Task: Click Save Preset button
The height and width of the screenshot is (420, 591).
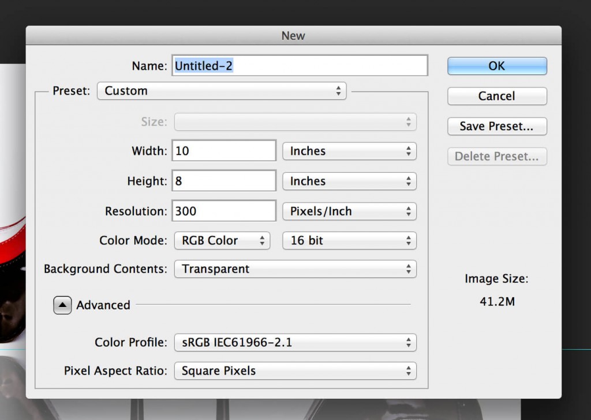Action: pyautogui.click(x=497, y=126)
